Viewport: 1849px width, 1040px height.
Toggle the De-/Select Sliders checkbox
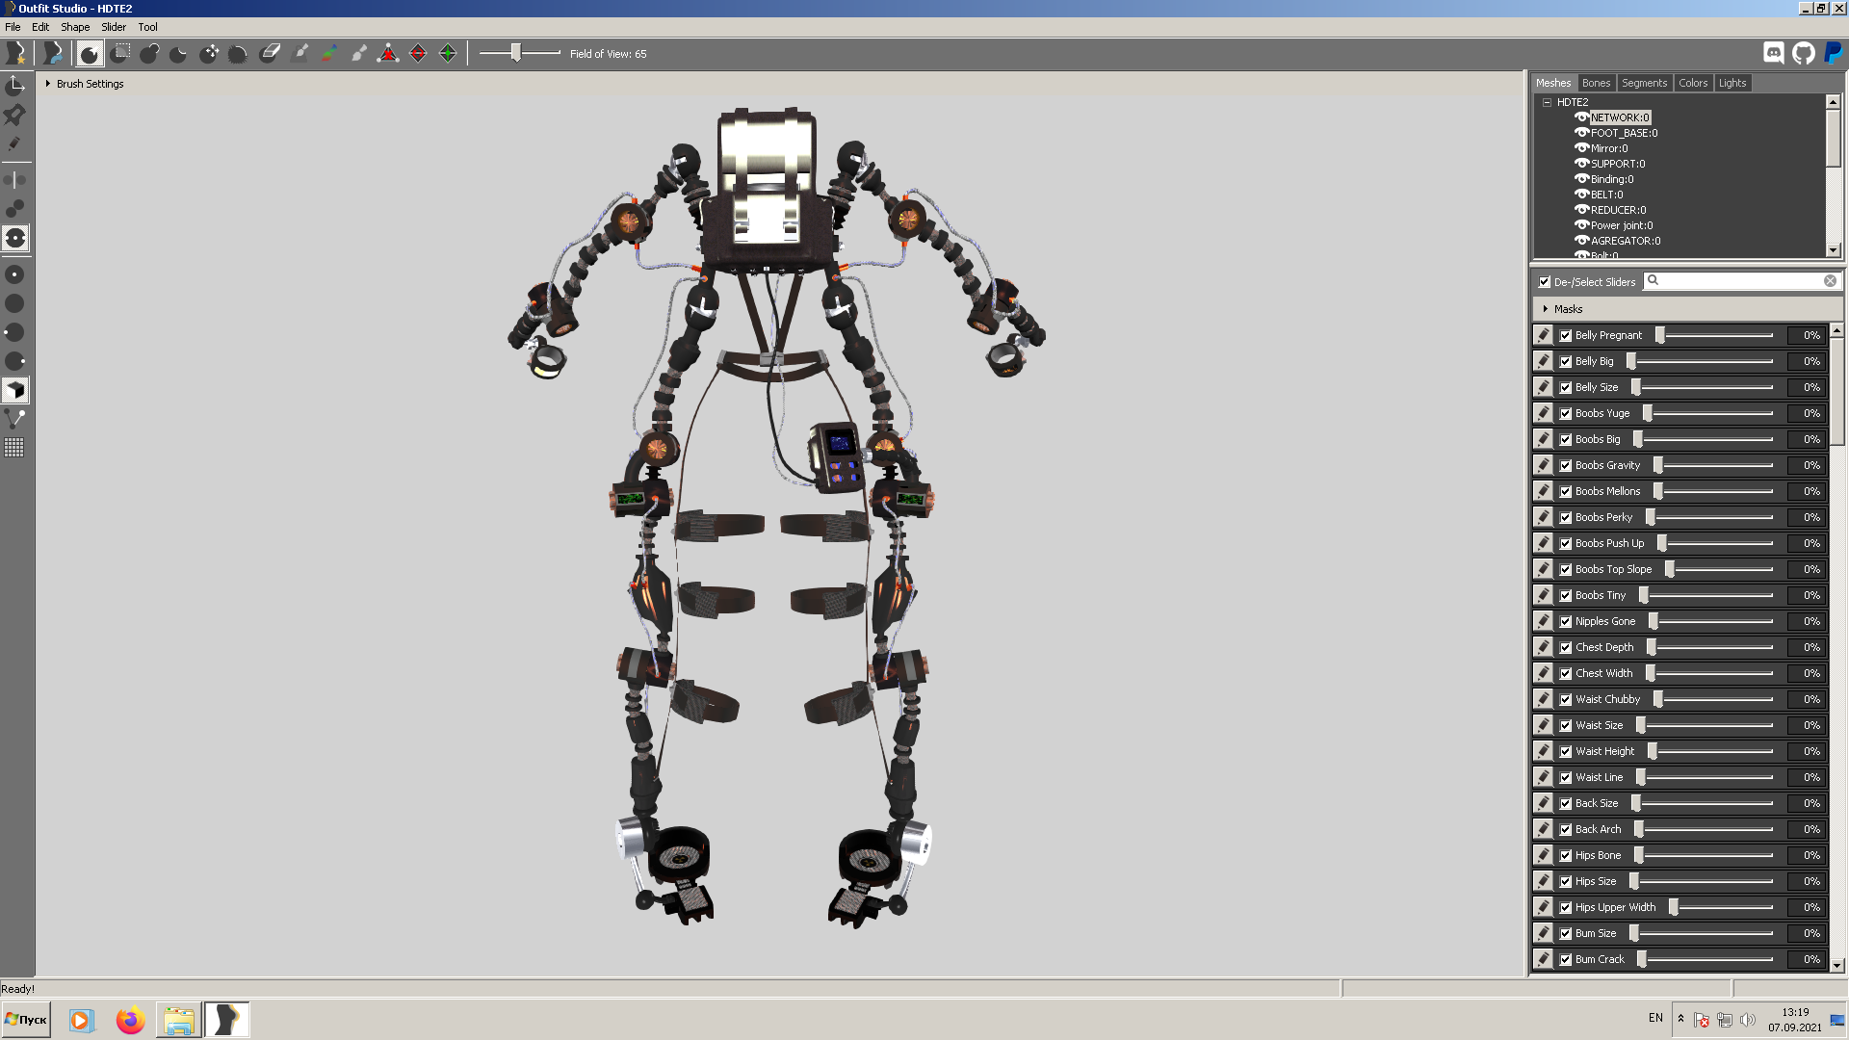(1545, 282)
